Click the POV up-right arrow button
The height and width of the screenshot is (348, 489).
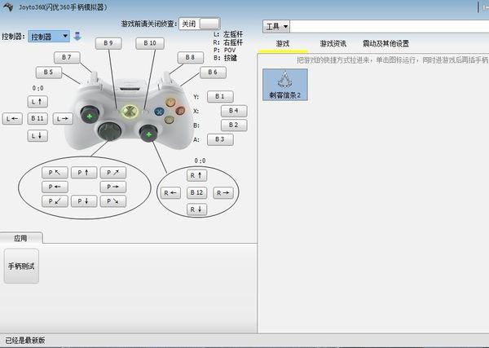(x=113, y=173)
